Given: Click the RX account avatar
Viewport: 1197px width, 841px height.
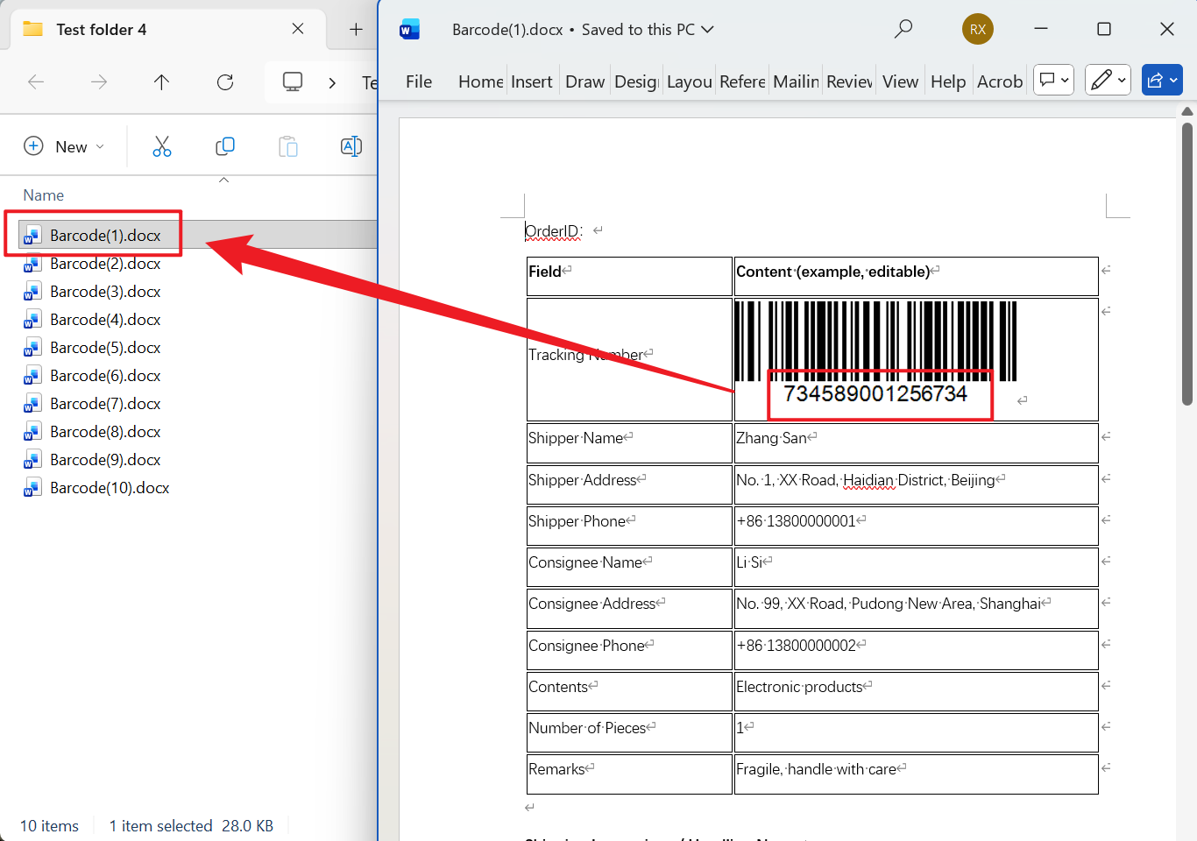Looking at the screenshot, I should coord(977,29).
